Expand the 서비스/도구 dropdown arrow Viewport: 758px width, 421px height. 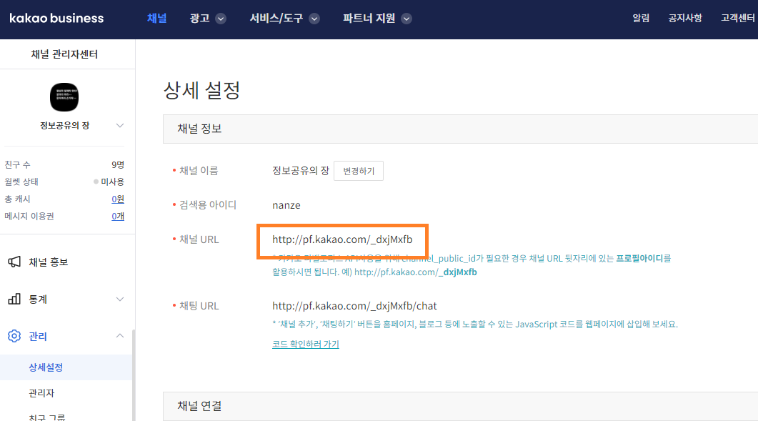[x=314, y=19]
